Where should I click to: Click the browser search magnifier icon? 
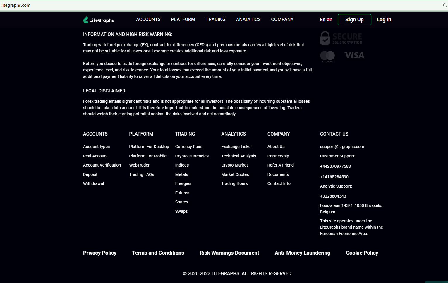coord(445,5)
